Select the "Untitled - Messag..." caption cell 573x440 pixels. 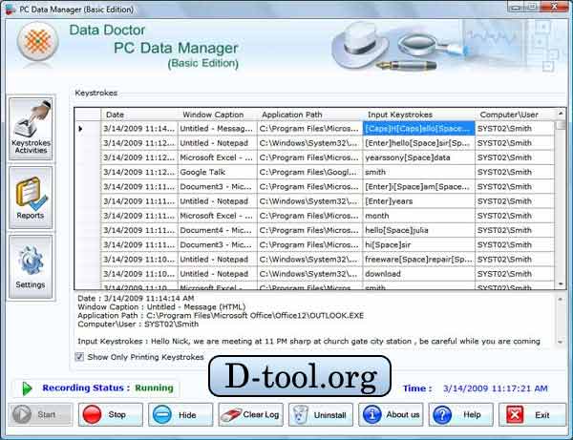click(x=218, y=129)
